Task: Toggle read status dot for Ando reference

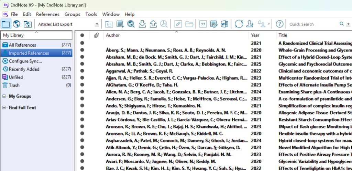Action: pos(82,106)
